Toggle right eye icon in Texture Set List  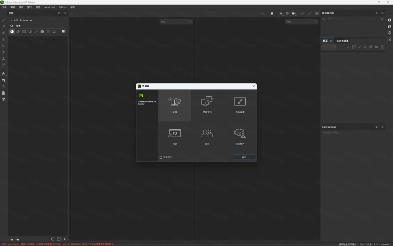click(330, 20)
